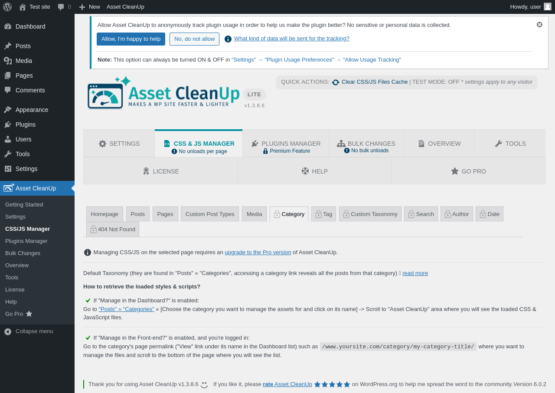The width and height of the screenshot is (555, 393).
Task: Open the GO PRO tab
Action: point(468,171)
